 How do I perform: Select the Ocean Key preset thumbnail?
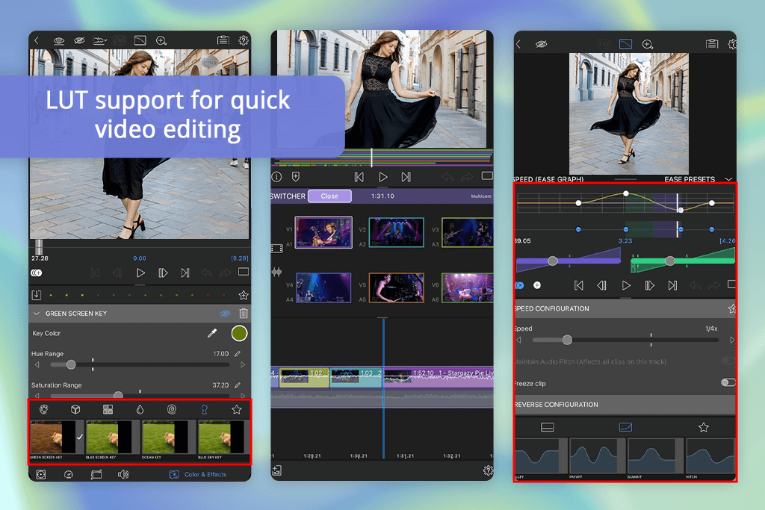pos(165,437)
